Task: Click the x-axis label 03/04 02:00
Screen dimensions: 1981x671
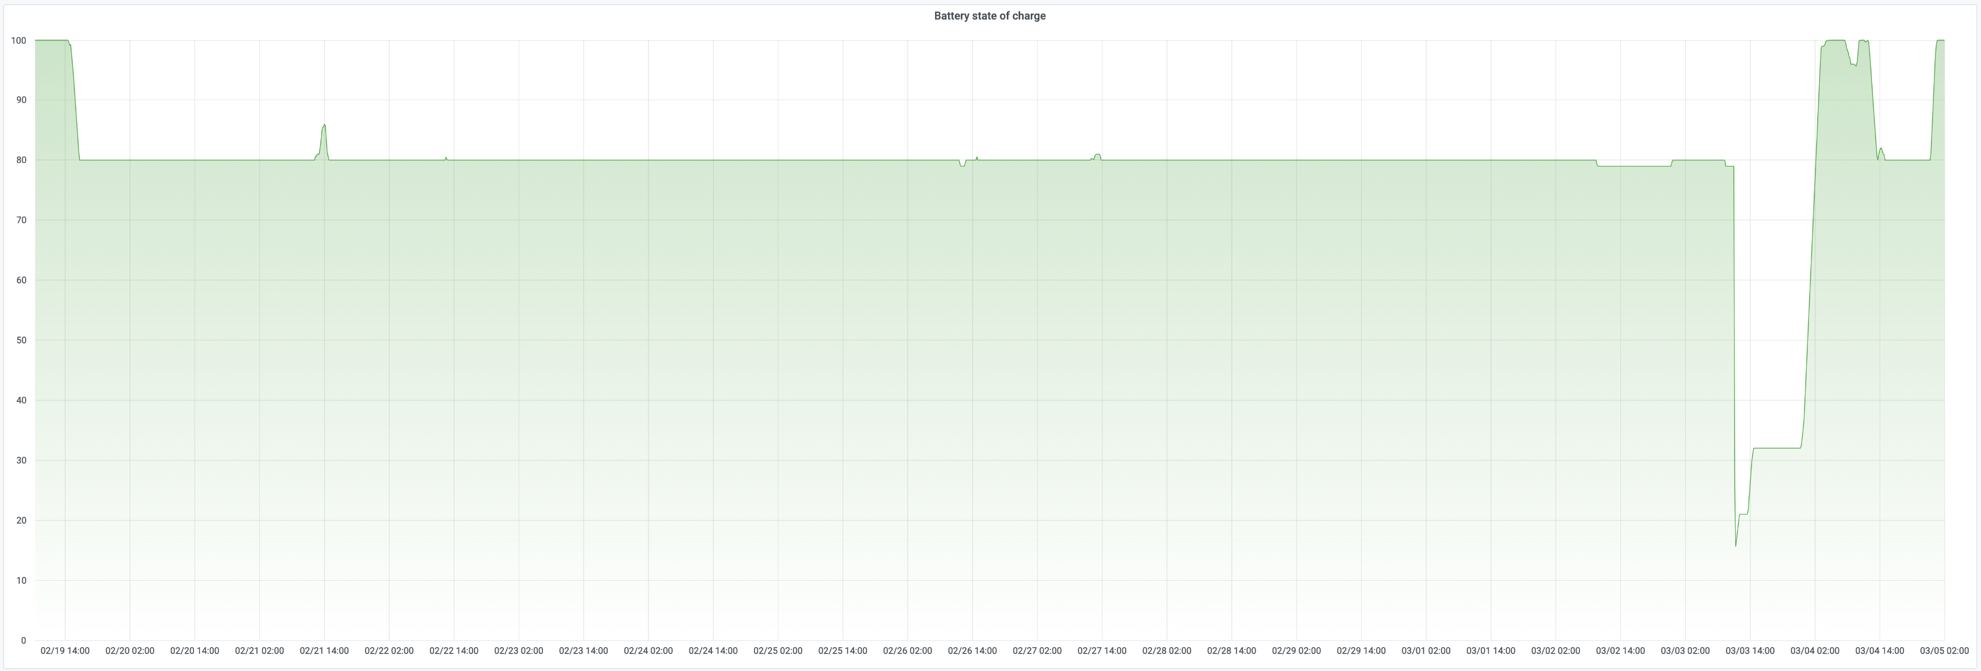Action: tap(1815, 651)
